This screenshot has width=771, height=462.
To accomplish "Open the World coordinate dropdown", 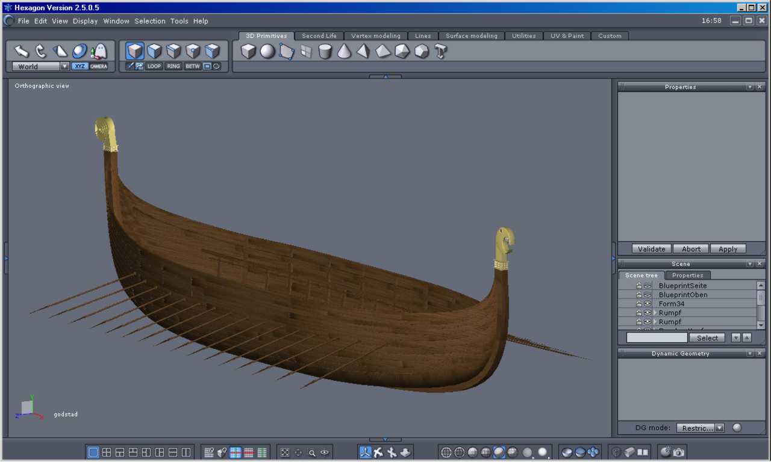I will pos(64,67).
